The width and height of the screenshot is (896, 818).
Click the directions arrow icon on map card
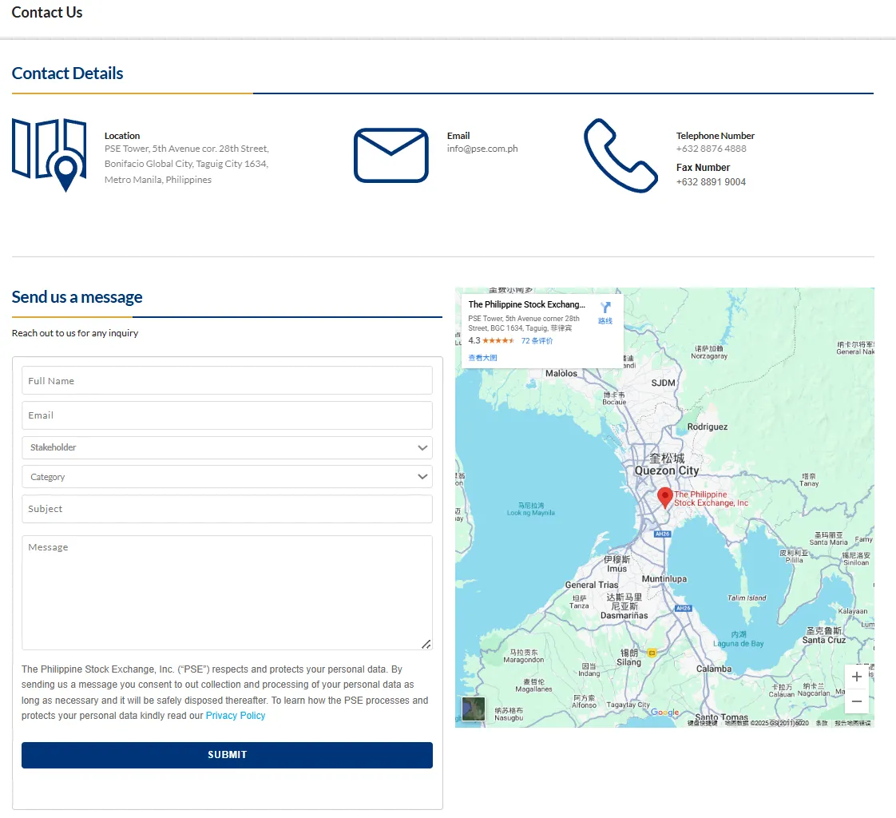click(605, 308)
